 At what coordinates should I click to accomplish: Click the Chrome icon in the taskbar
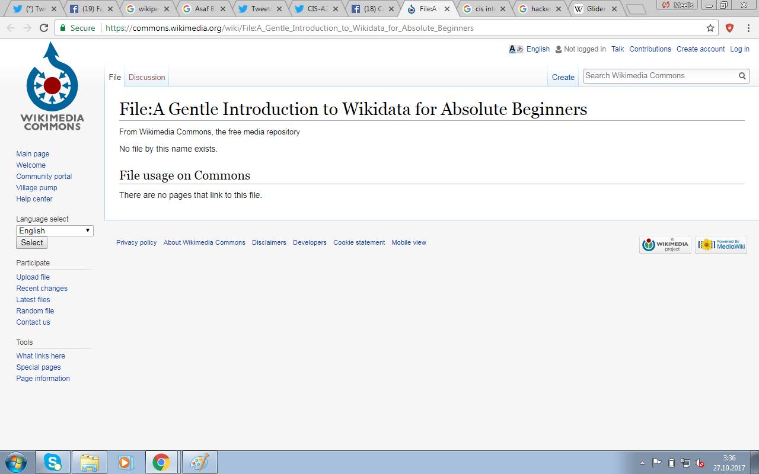coord(161,462)
